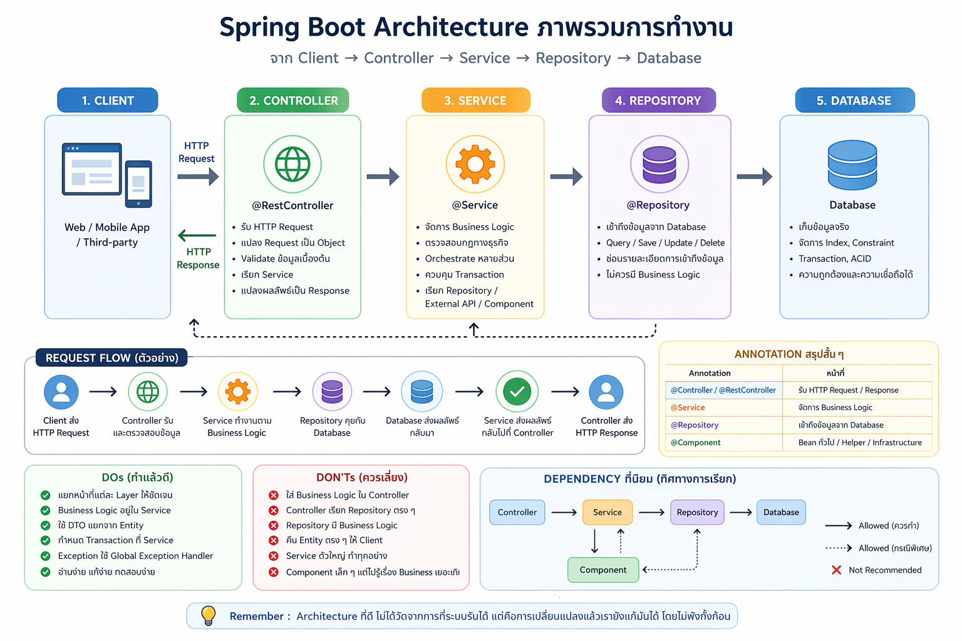Image resolution: width=962 pixels, height=641 pixels.
Task: Click the green check beside 'แยกหน้าที่แต่ละ Layer ให้ชัดเจน'
Action: point(46,495)
